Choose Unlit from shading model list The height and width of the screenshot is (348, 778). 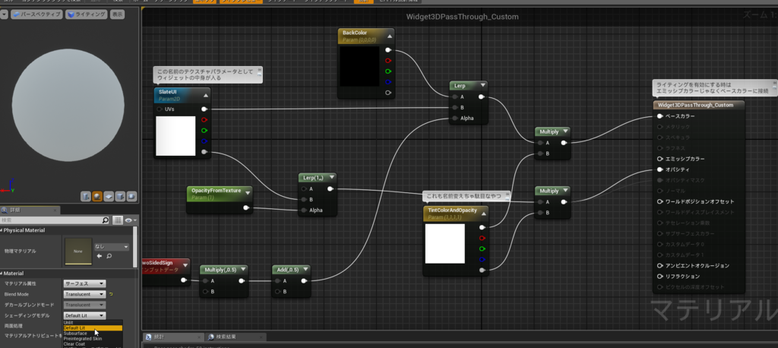(92, 323)
